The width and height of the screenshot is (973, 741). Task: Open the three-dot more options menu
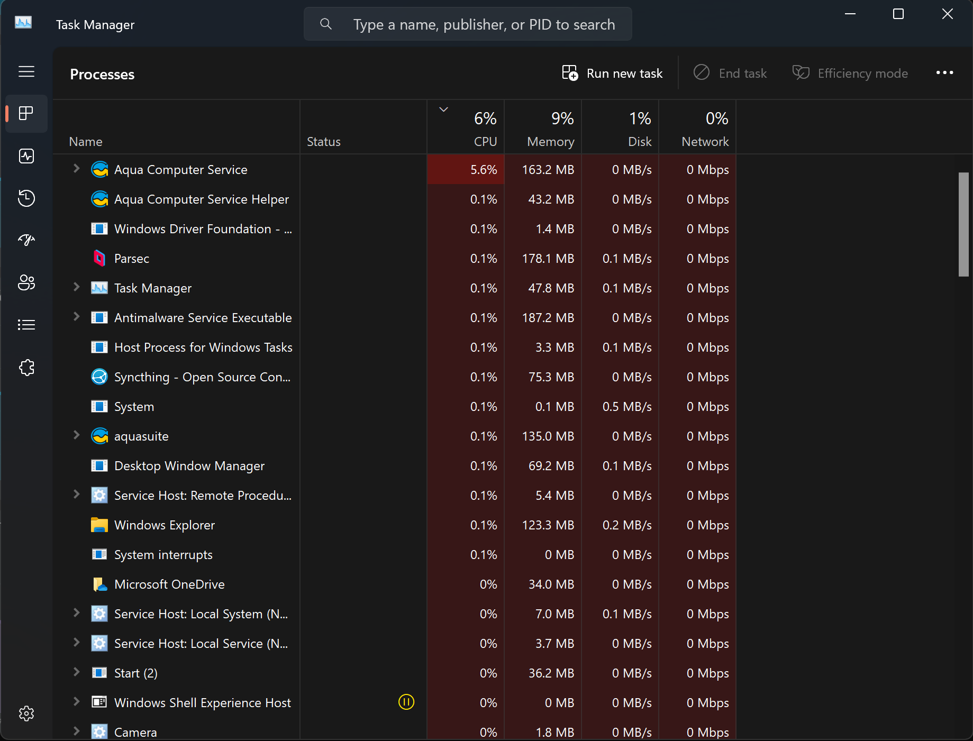point(944,73)
